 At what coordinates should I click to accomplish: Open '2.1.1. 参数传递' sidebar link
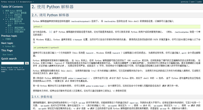tap(15, 15)
